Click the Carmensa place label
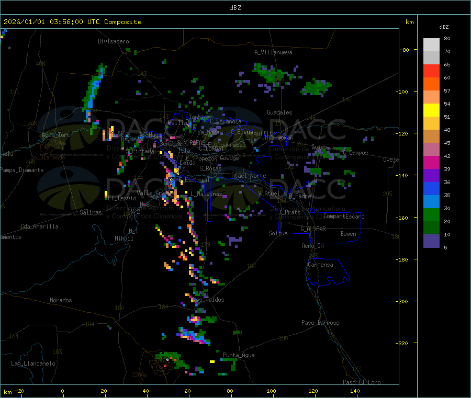Screen dimensions: 471x398 [320, 265]
